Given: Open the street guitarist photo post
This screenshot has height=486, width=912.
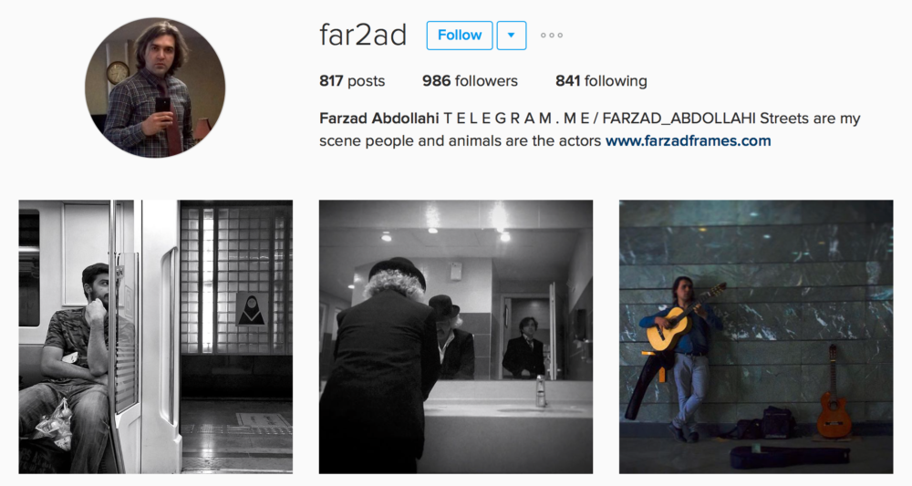Looking at the screenshot, I should click(x=756, y=336).
